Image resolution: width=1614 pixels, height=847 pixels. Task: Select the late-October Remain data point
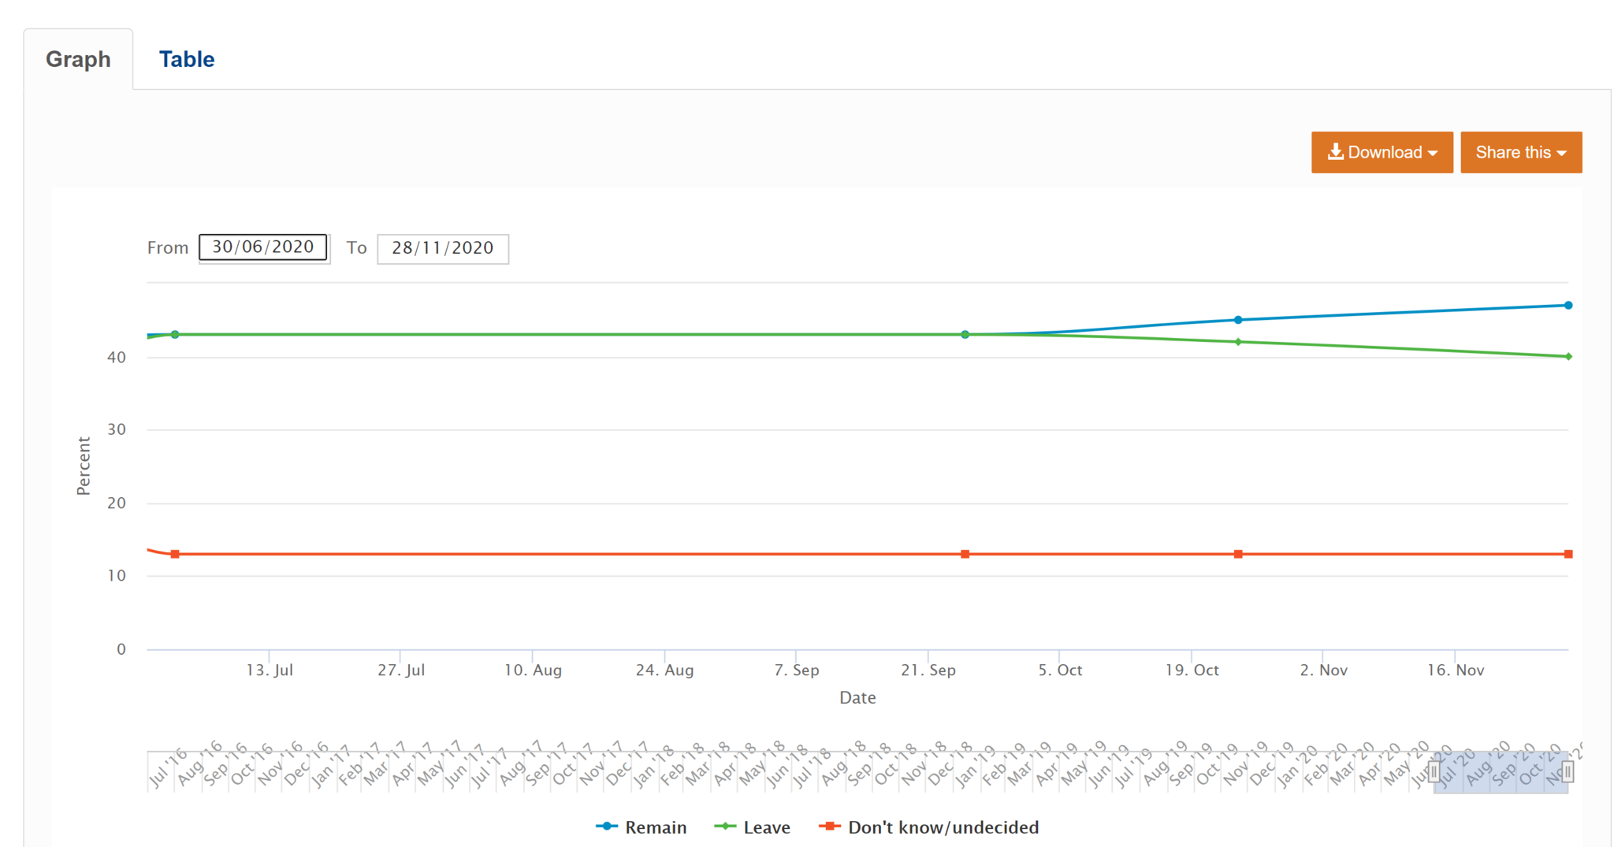pyautogui.click(x=1238, y=320)
